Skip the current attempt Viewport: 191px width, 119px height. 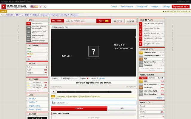[122, 108]
